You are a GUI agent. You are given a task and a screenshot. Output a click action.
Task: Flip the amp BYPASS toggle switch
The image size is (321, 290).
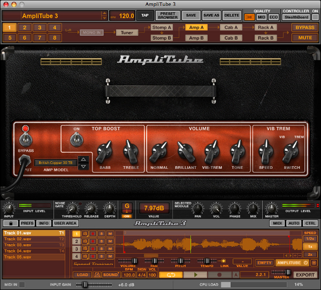[x=24, y=140]
